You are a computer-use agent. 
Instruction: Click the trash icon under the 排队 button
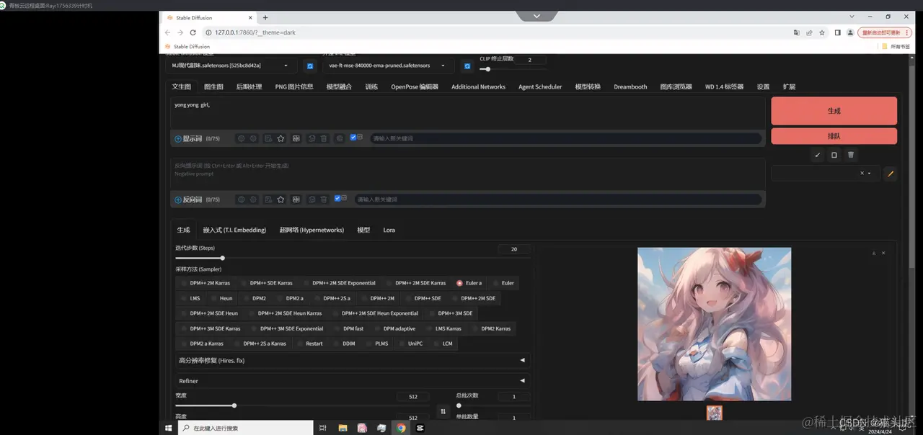click(x=851, y=155)
